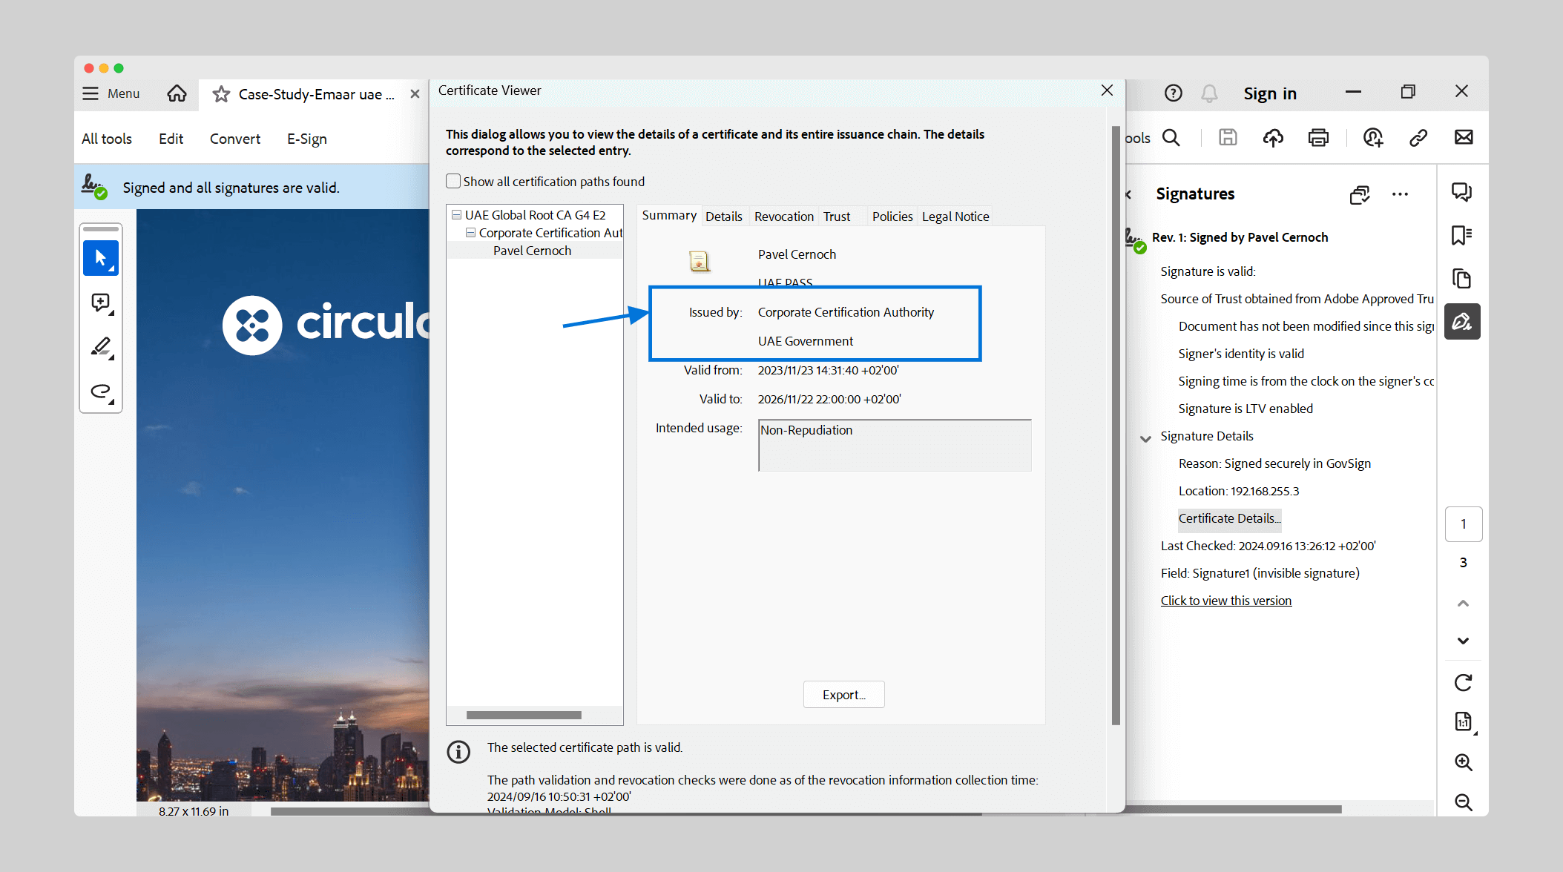
Task: Open the Legal Notice tab
Action: [x=955, y=217]
